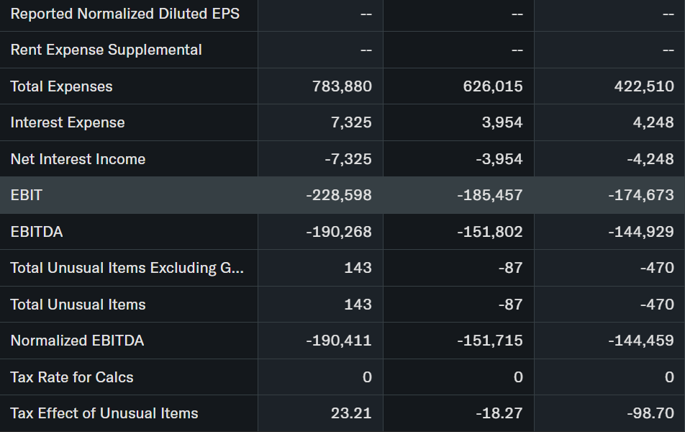This screenshot has height=432, width=685.
Task: Click the Normalized EBITDA value -151,715
Action: tap(489, 341)
